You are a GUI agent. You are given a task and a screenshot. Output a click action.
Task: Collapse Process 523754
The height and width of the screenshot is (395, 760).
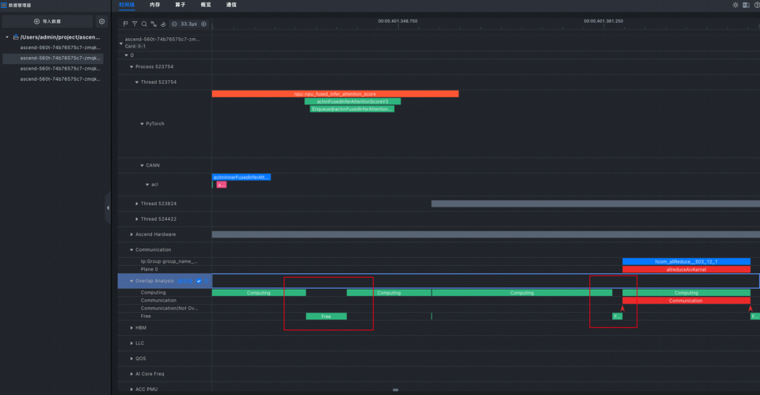[132, 67]
